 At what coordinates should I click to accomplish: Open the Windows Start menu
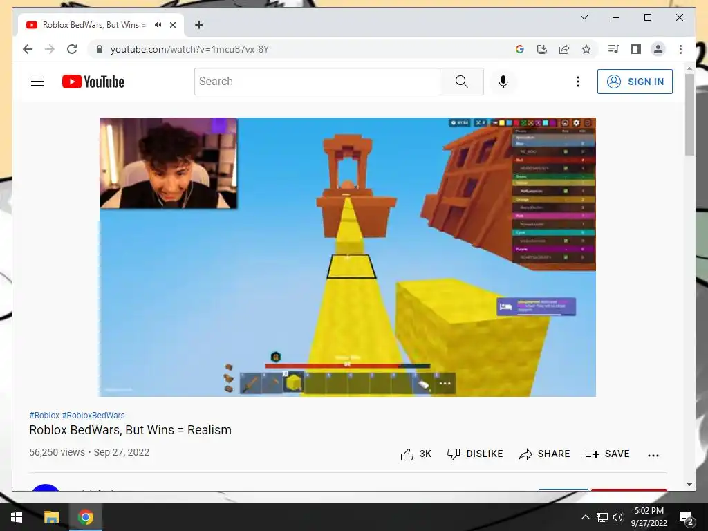(17, 517)
